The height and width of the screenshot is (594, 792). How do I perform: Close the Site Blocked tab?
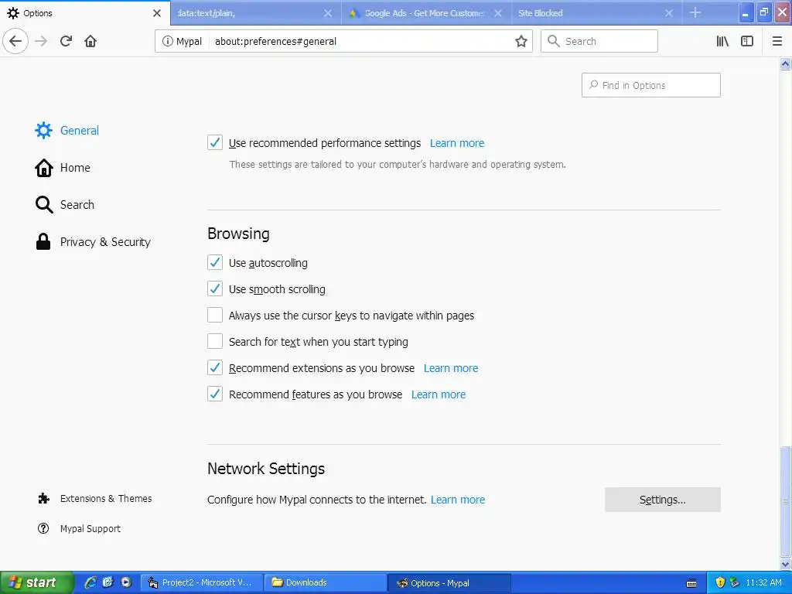click(x=669, y=13)
